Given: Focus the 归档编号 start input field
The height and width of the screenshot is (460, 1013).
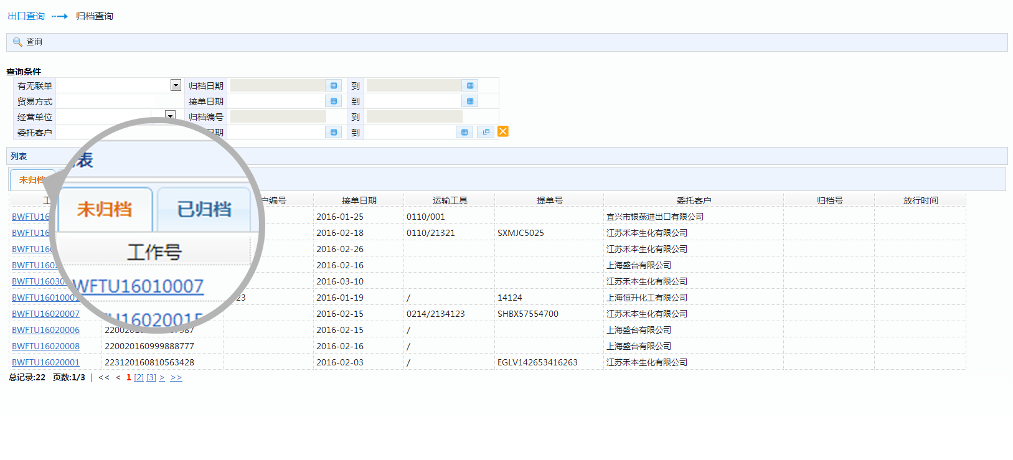Looking at the screenshot, I should coord(278,116).
